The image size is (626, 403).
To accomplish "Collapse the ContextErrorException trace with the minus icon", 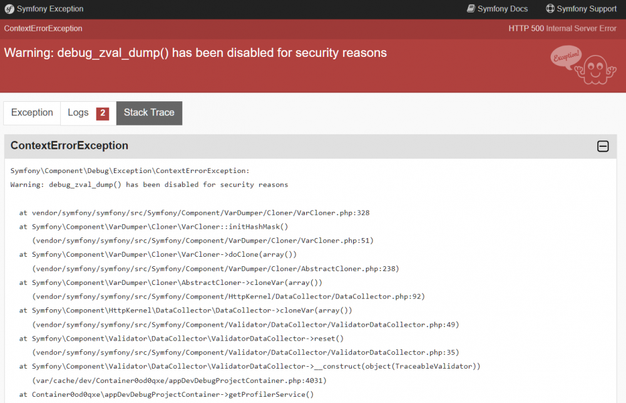I will click(x=603, y=146).
